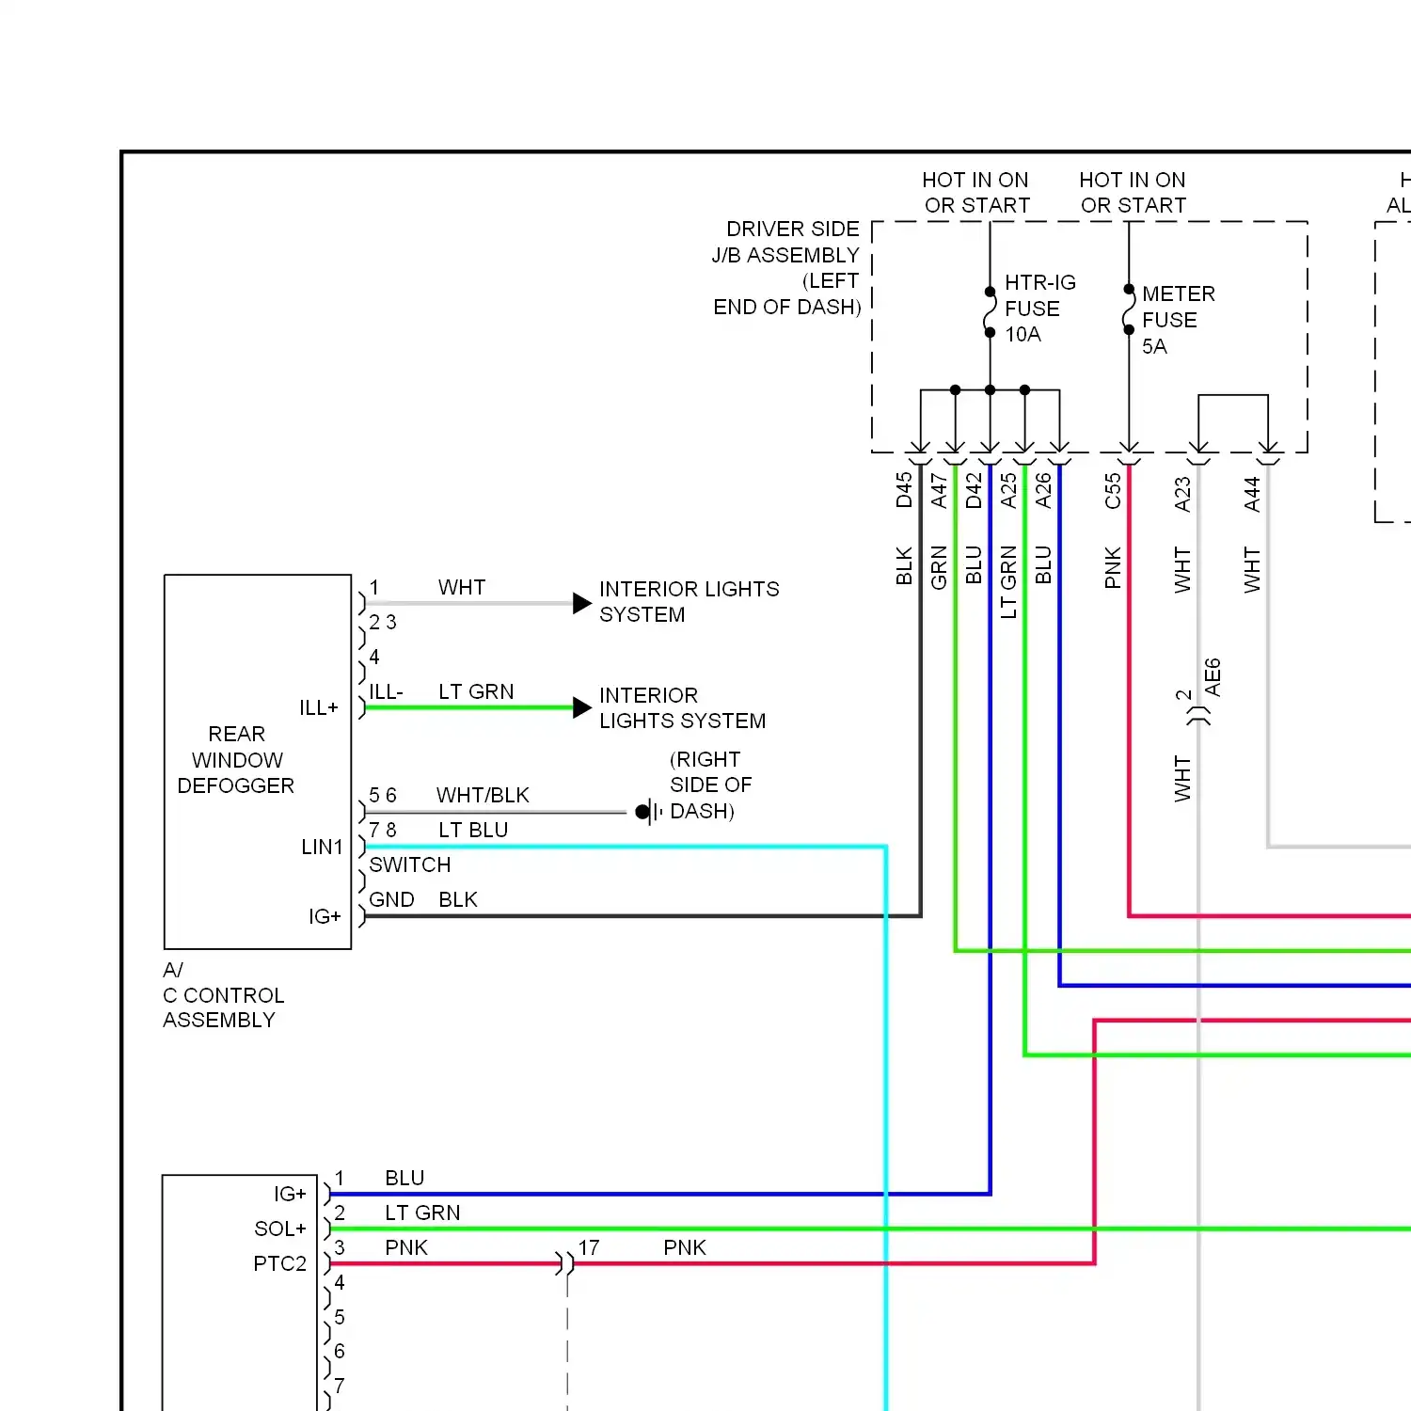This screenshot has width=1411, height=1411.
Task: Click connector label A47
Action: pyautogui.click(x=939, y=490)
